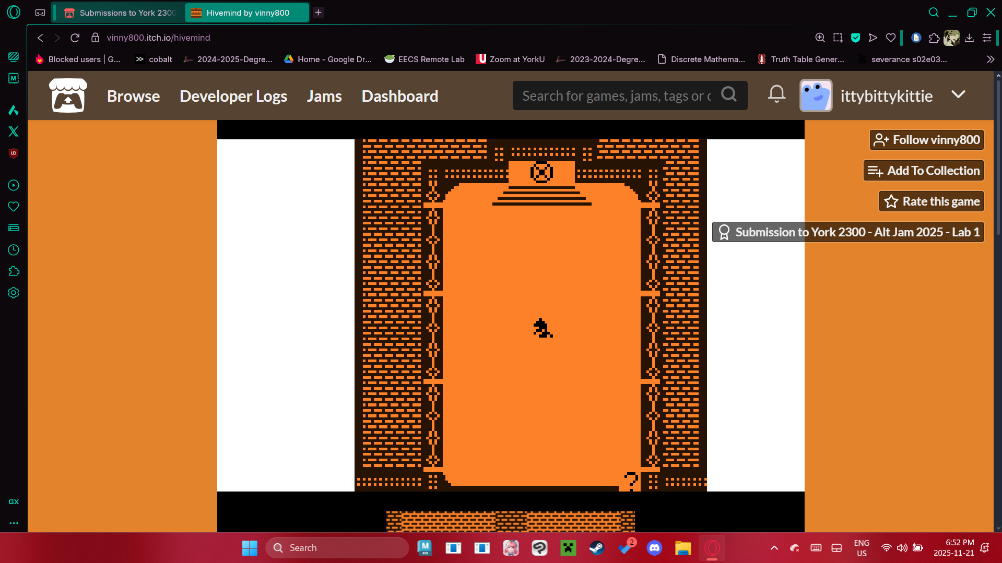Go to Jams in navigation

pyautogui.click(x=324, y=96)
